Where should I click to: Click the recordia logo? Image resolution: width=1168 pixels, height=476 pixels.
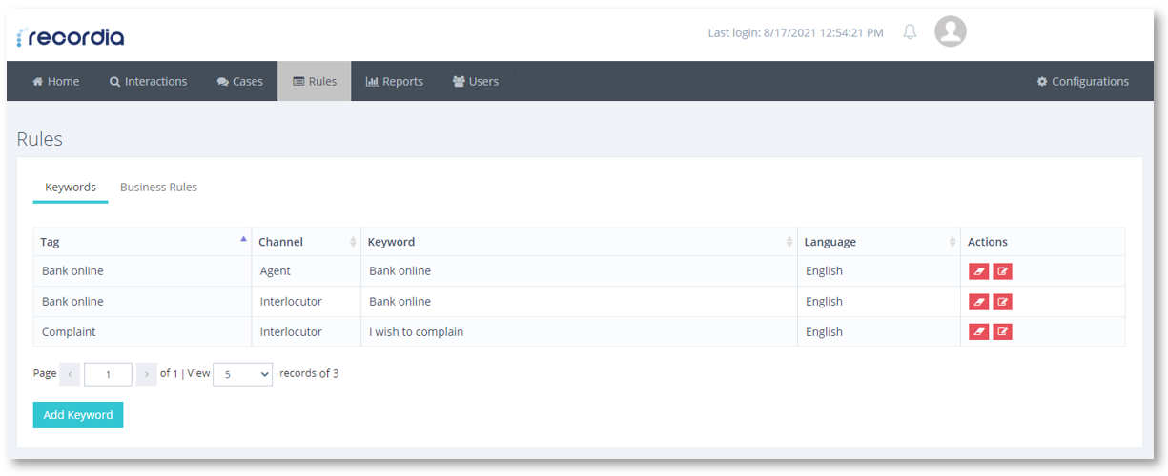(71, 37)
